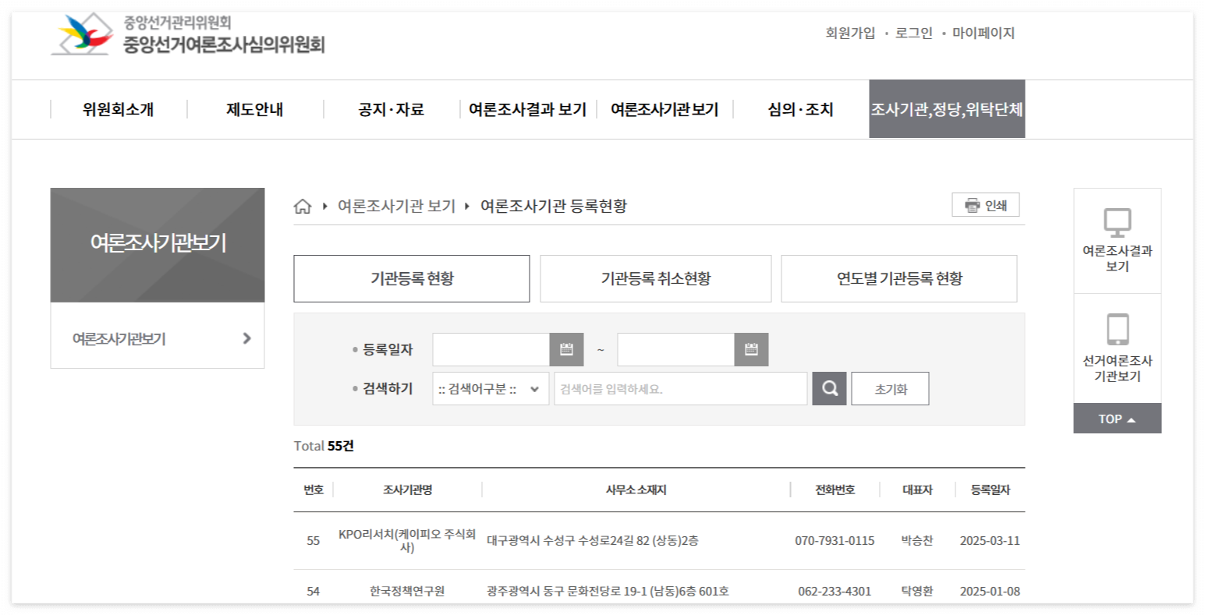Screen dimensions: 1205x615
Task: Expand the 여론조사기관보기 sidebar item chevron
Action: [246, 337]
